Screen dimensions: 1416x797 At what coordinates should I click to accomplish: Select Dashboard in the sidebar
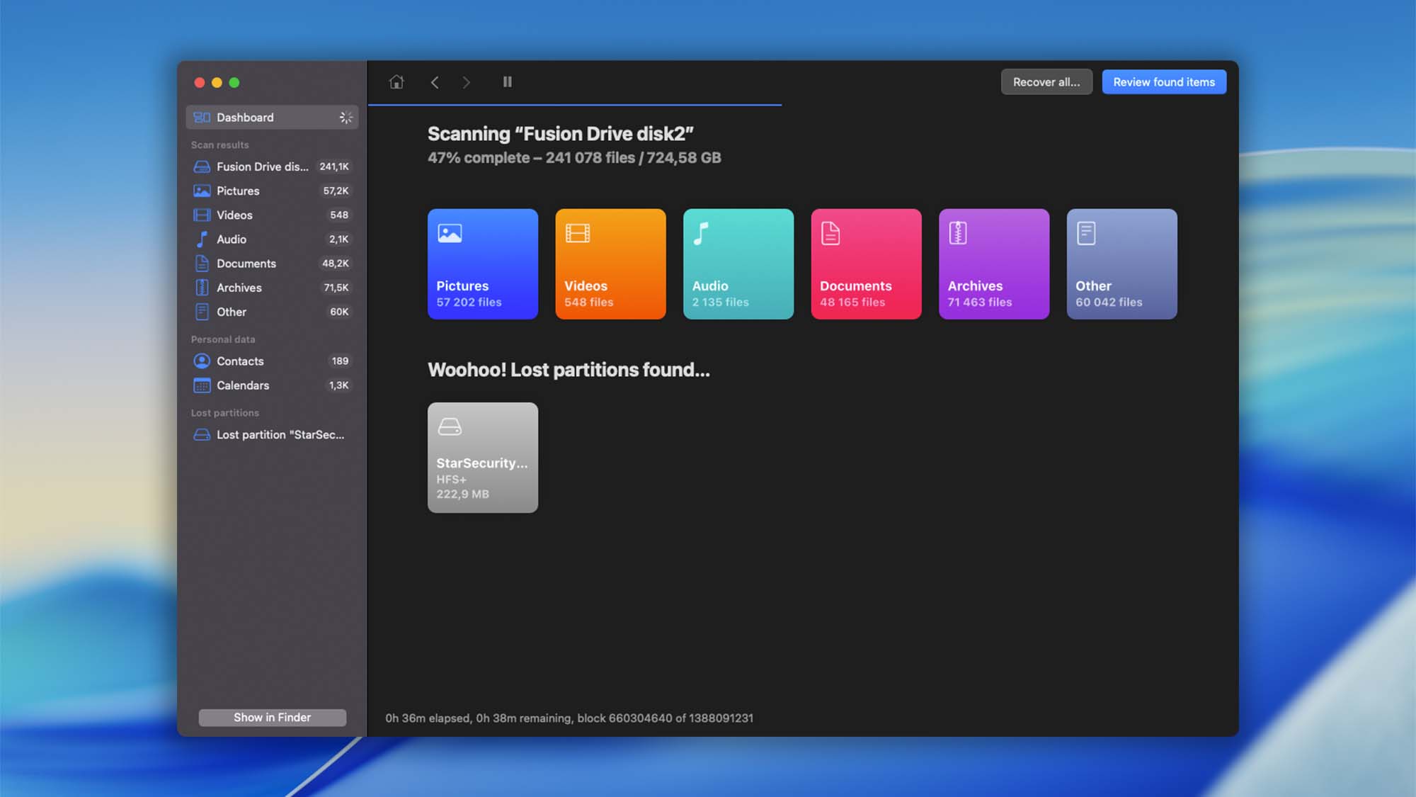[x=272, y=118]
